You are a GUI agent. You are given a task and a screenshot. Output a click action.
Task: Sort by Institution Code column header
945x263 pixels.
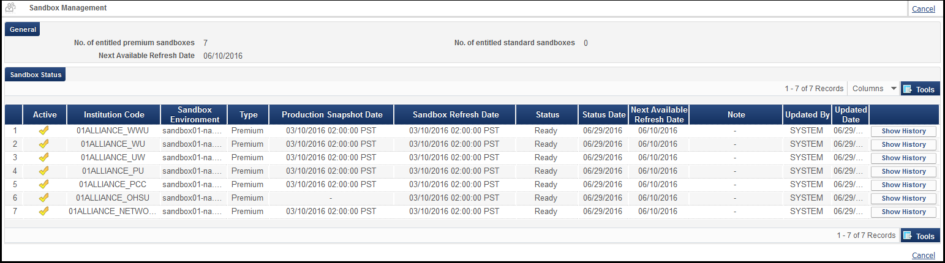114,114
